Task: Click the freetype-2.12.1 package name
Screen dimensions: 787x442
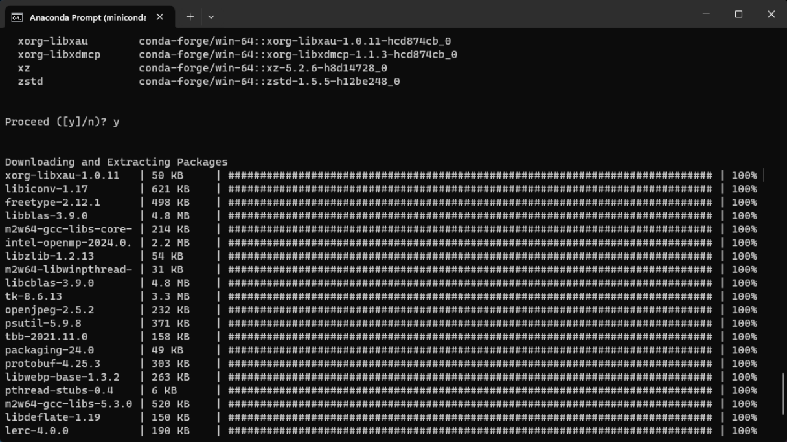Action: pos(52,203)
